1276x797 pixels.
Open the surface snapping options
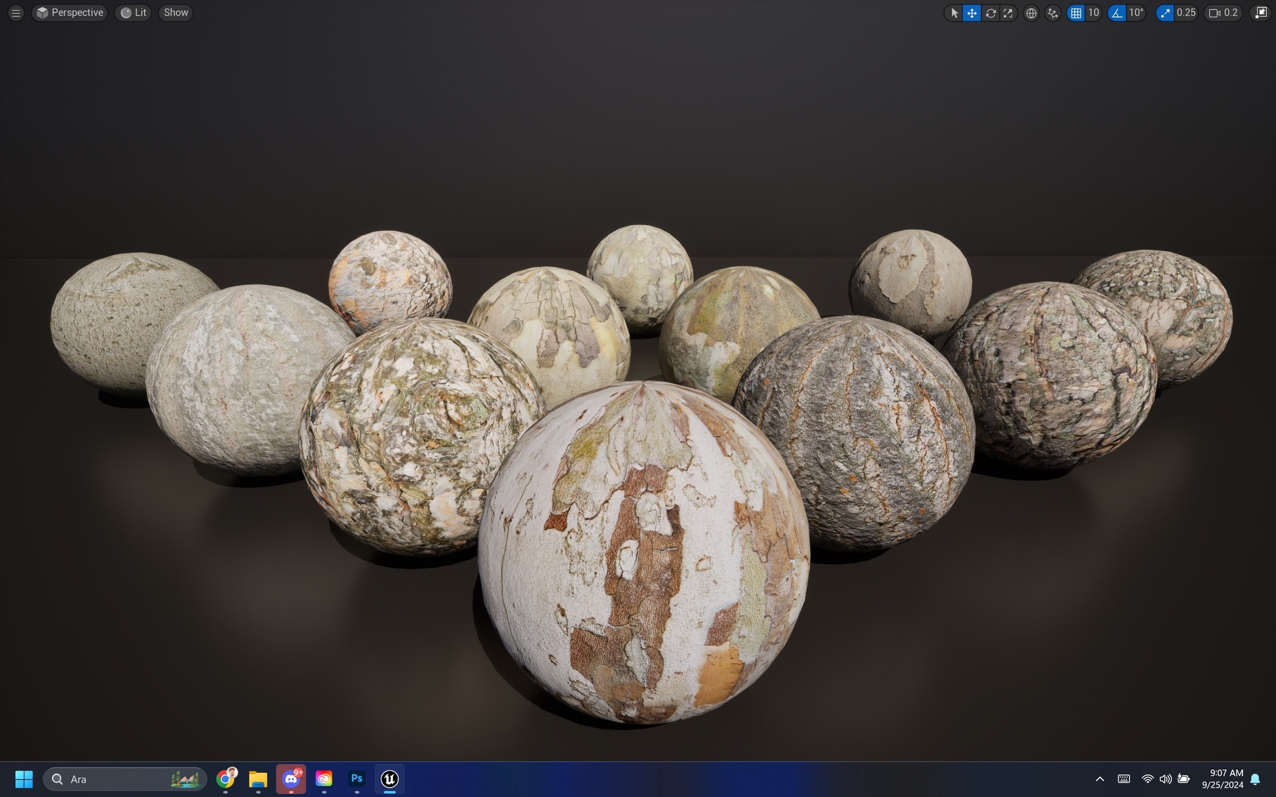[1053, 13]
